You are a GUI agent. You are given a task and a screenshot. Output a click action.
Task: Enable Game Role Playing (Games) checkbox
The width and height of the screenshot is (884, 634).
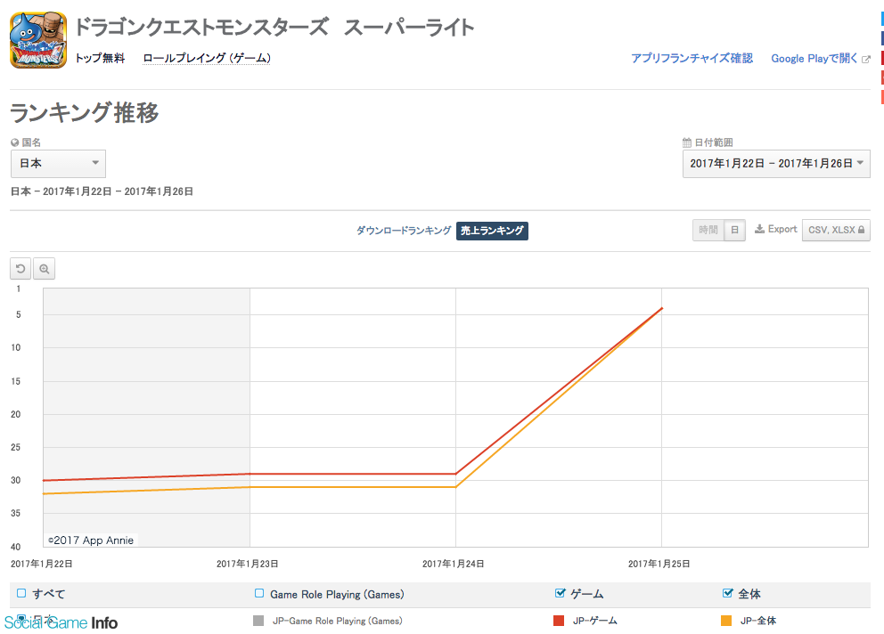pyautogui.click(x=259, y=593)
